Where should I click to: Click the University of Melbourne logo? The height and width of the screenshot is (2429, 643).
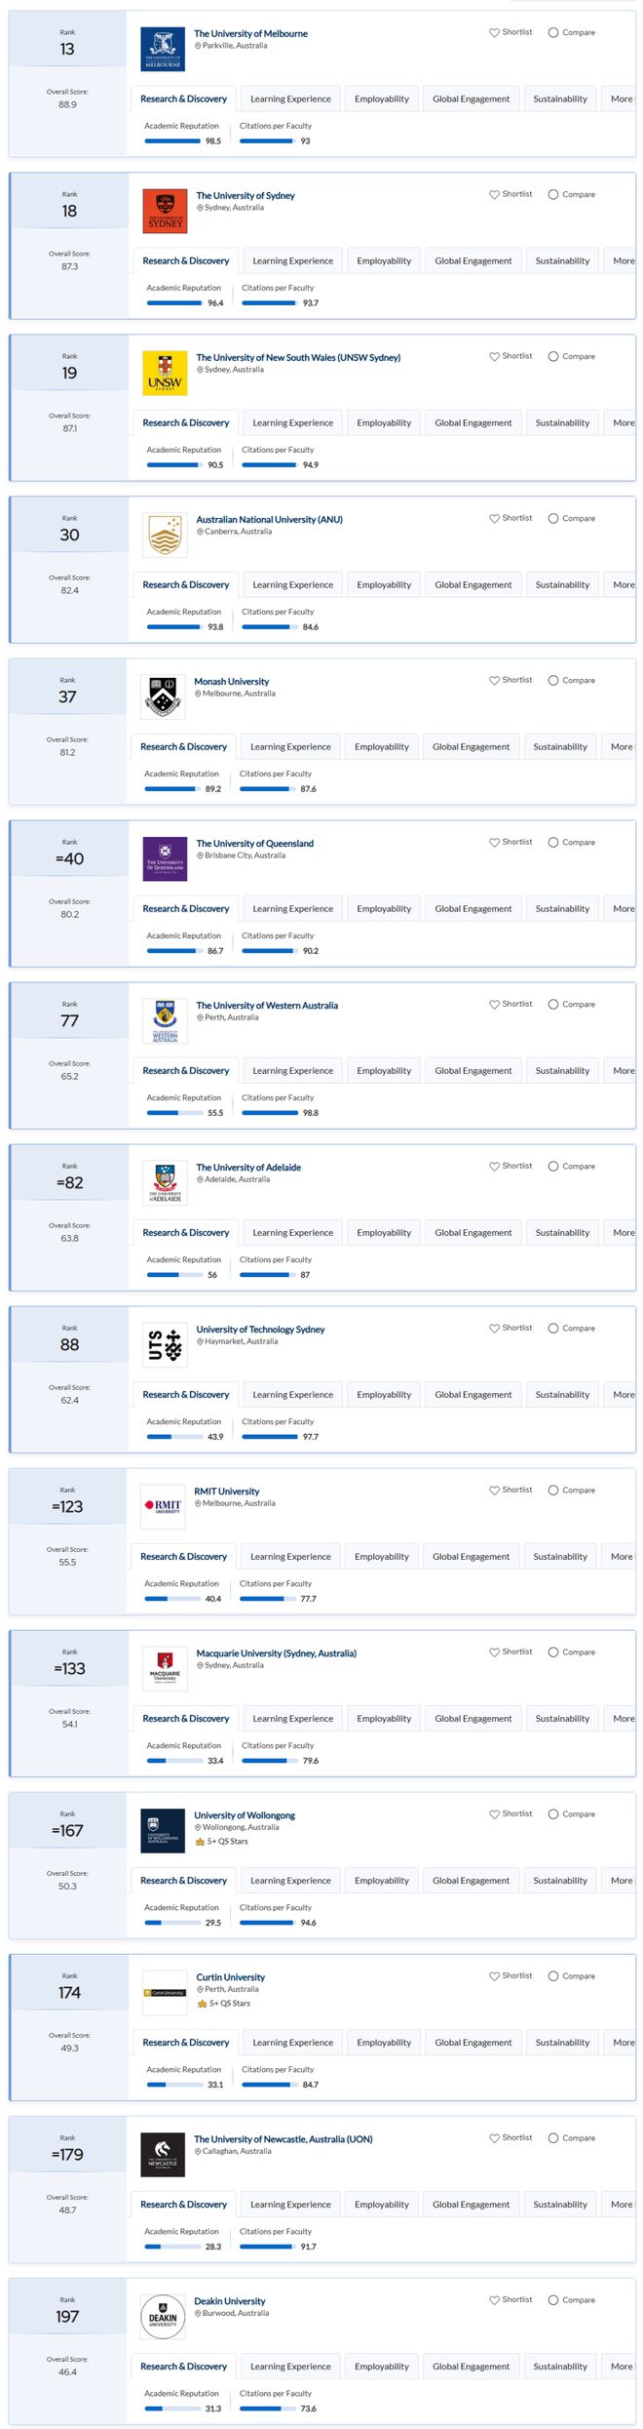tap(163, 49)
